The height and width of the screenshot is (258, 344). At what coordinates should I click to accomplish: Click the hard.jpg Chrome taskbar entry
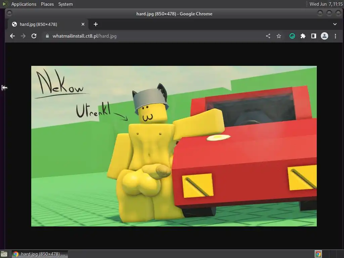[x=40, y=254]
